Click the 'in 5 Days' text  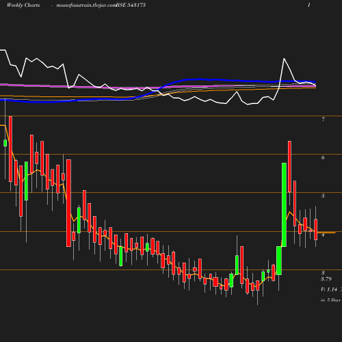[x=330, y=300]
